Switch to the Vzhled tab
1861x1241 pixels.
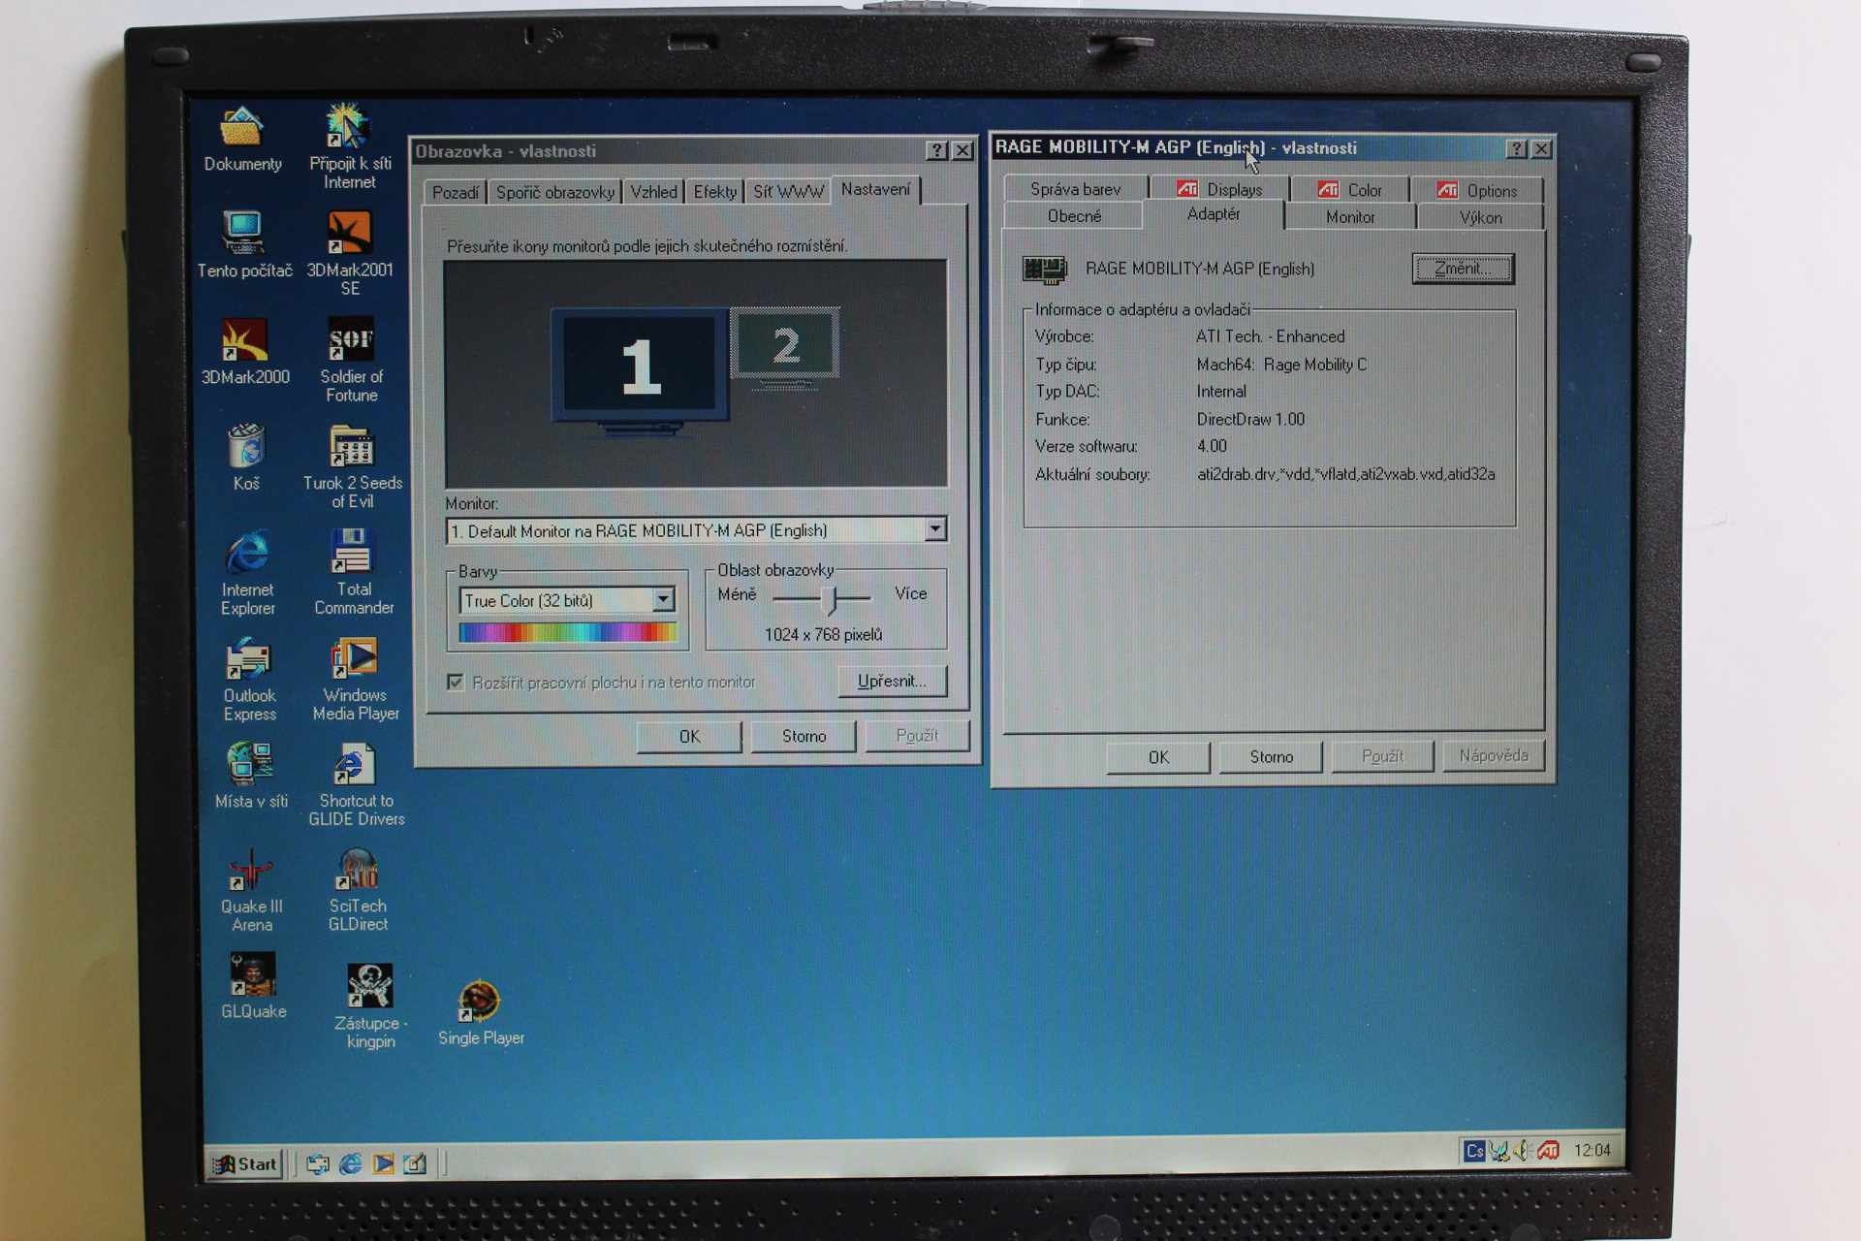click(654, 192)
